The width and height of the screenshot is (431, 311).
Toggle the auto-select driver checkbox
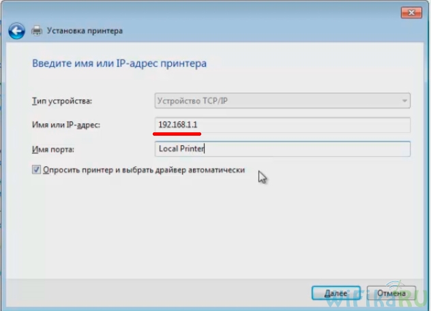coord(36,171)
